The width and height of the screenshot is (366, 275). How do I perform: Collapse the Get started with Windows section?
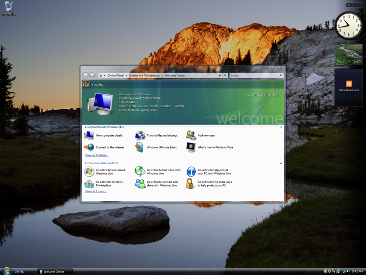click(x=281, y=127)
